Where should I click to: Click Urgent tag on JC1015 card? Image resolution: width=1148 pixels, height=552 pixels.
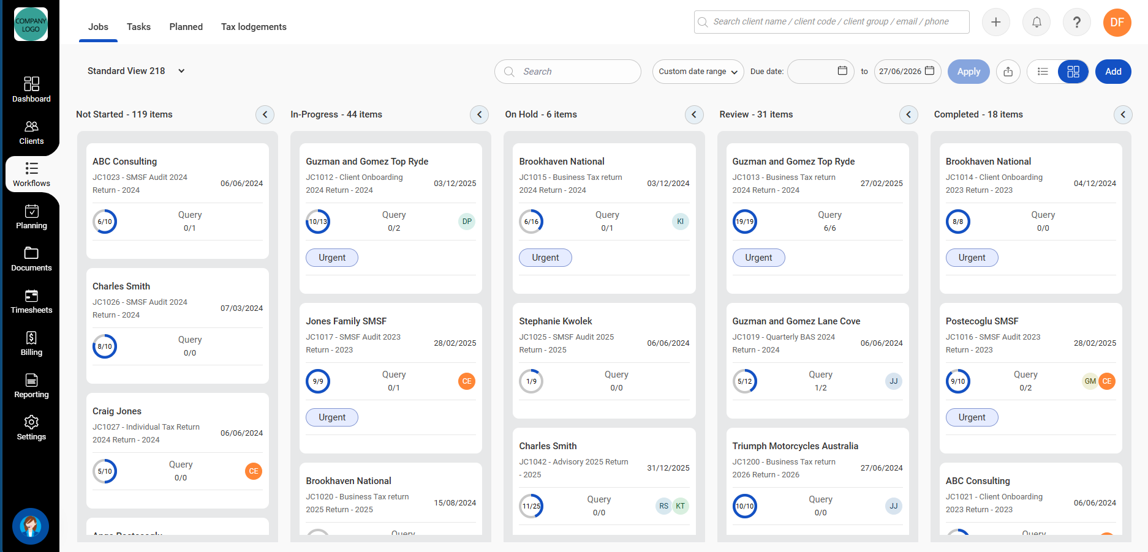545,258
